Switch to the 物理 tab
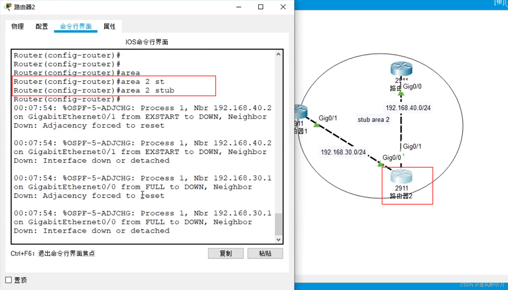The height and width of the screenshot is (290, 508). (18, 26)
